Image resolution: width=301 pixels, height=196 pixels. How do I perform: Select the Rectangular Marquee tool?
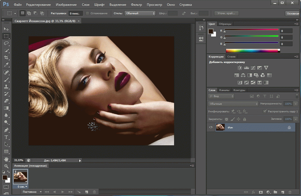[x=6, y=36]
